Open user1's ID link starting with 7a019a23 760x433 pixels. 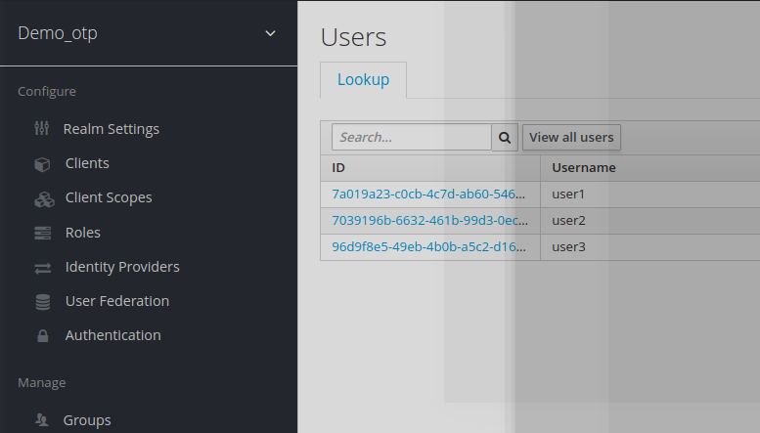428,195
